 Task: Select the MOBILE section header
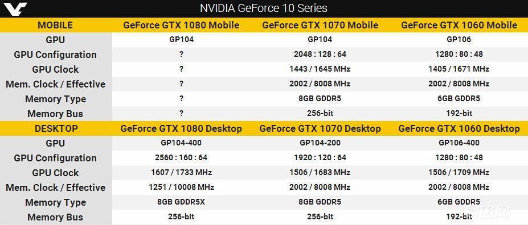point(55,25)
